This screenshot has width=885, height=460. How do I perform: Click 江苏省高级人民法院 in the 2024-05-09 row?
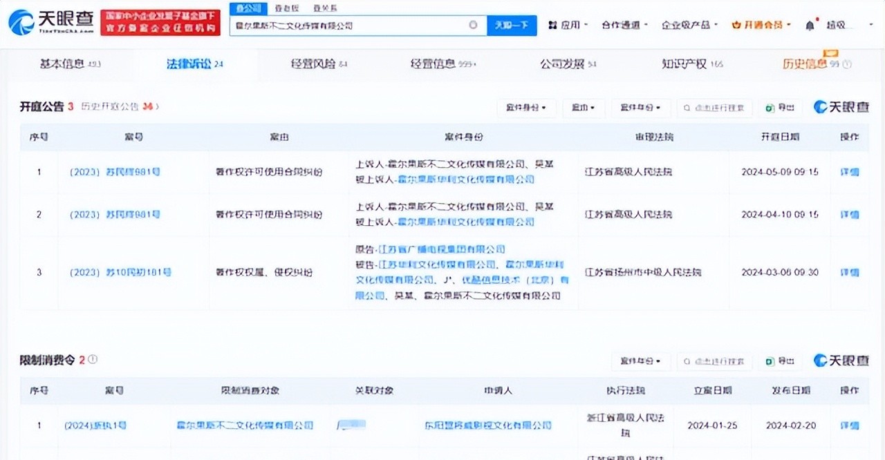pyautogui.click(x=628, y=172)
